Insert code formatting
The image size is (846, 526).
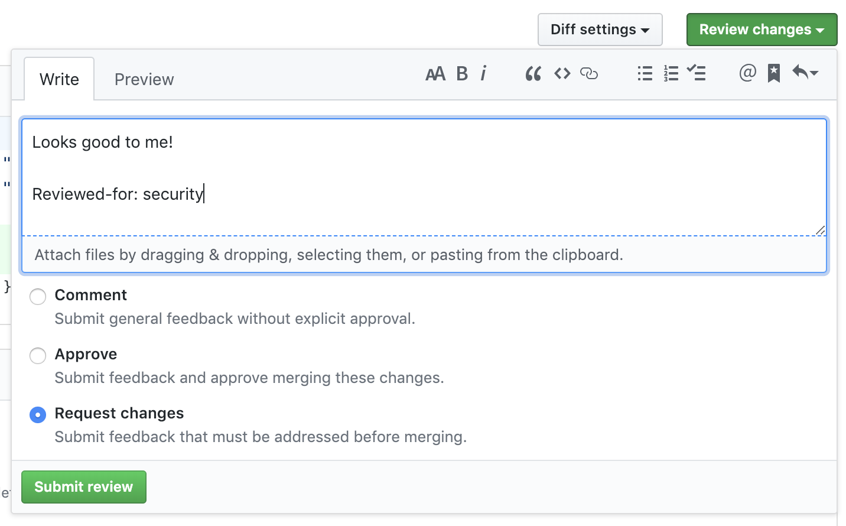tap(562, 73)
